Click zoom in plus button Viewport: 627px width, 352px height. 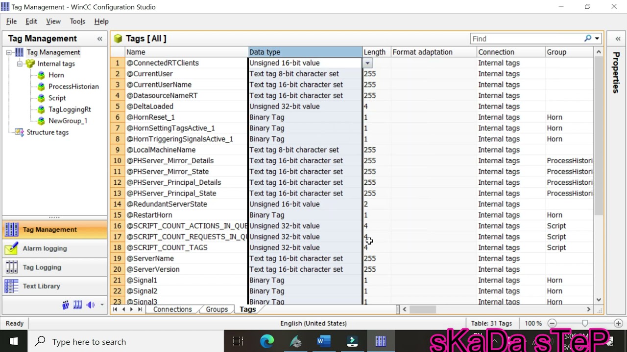point(618,323)
